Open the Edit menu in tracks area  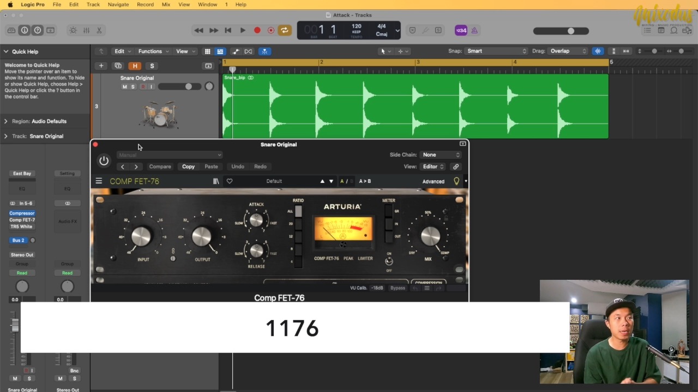pos(122,51)
